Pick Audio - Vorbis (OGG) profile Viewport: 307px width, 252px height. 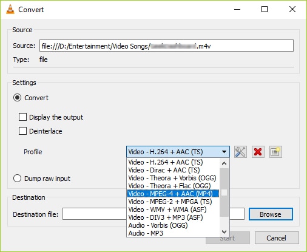(173, 225)
